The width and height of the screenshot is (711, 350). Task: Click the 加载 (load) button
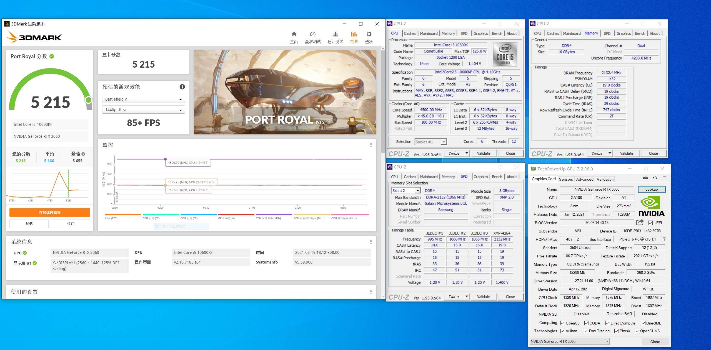[29, 224]
